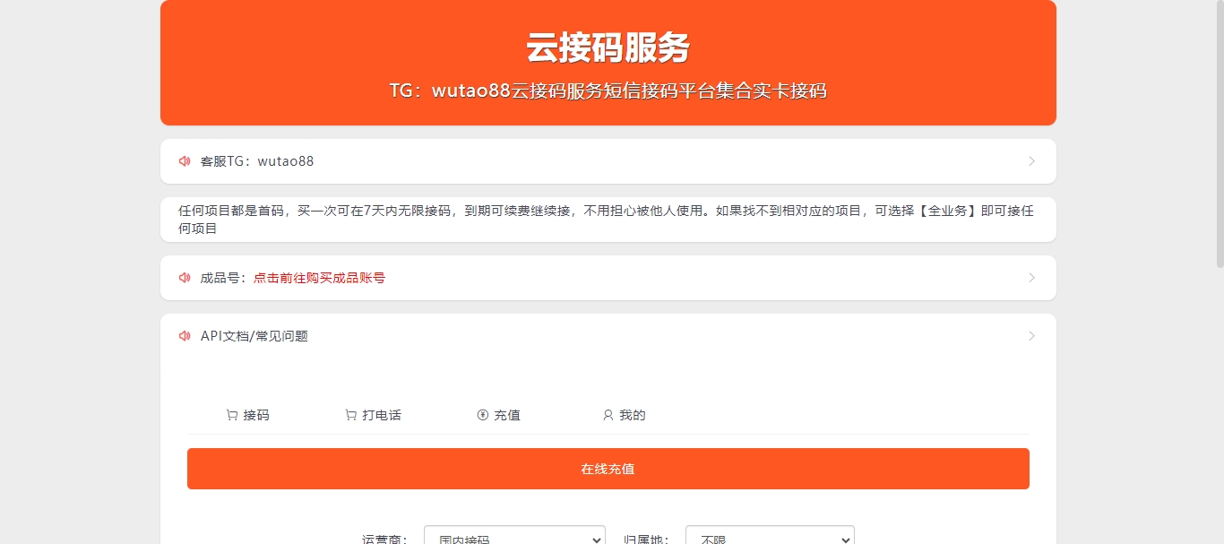Click the 在线充值 button
This screenshot has width=1224, height=544.
pyautogui.click(x=608, y=468)
